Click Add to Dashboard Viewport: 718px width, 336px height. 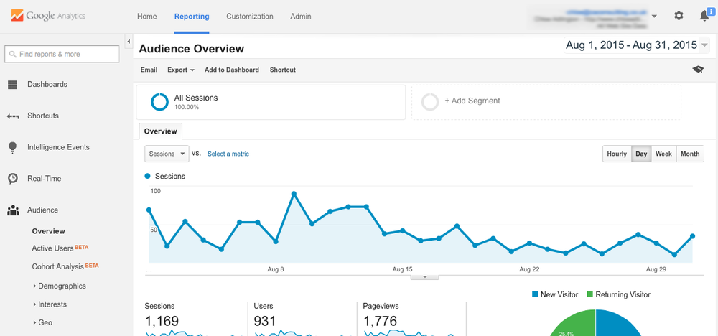click(x=232, y=70)
